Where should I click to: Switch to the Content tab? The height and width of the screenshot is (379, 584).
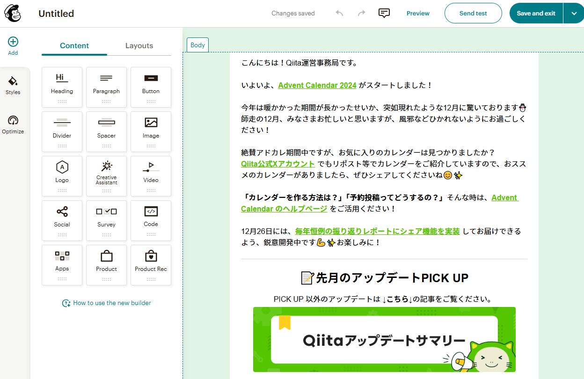pos(74,45)
